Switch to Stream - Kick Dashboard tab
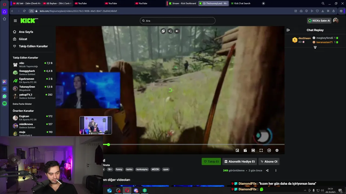The image size is (346, 194). (x=182, y=4)
